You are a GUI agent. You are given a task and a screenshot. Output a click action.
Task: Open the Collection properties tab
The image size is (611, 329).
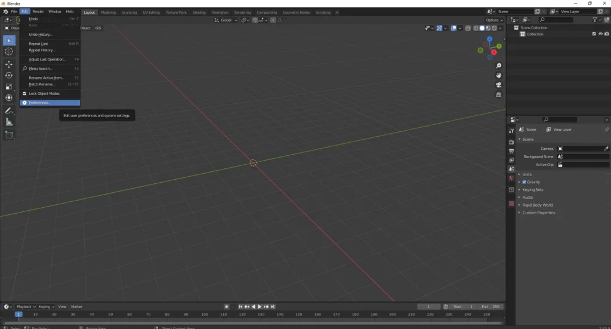pos(511,190)
